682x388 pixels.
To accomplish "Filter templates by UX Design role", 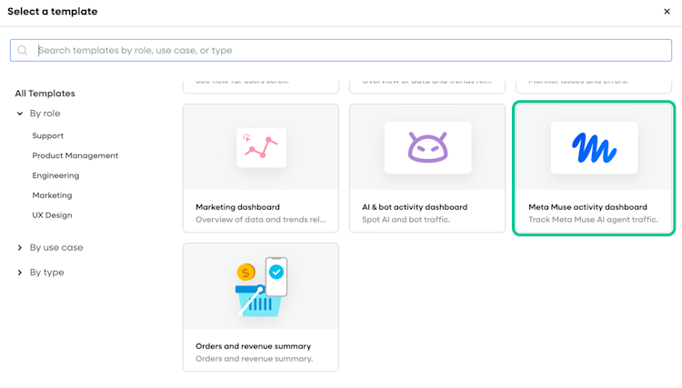I will 52,215.
